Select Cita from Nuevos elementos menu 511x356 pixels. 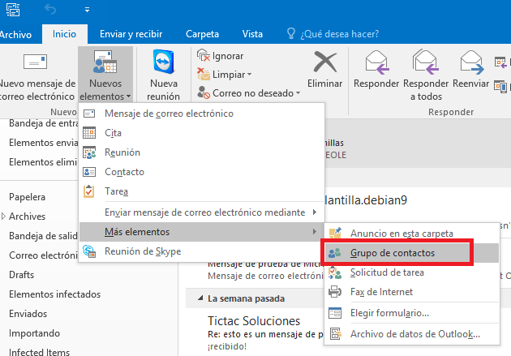(114, 132)
